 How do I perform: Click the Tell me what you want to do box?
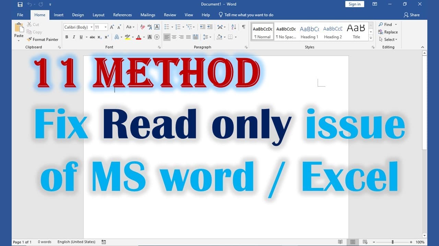[x=246, y=15]
